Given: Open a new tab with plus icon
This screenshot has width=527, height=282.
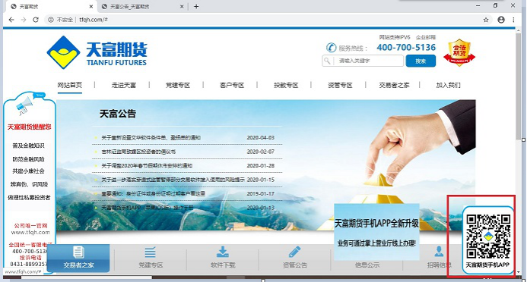Looking at the screenshot, I should (x=196, y=6).
